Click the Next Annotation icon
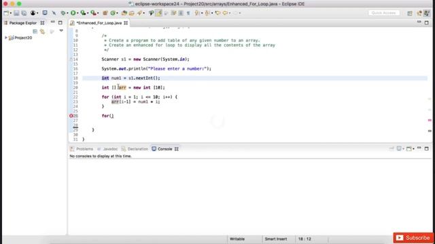 196,13
